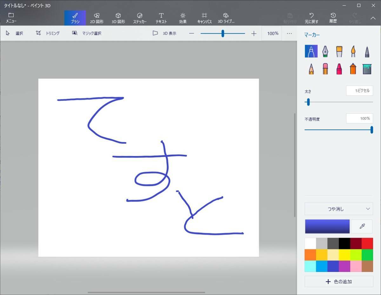Activate the eyedropper color picker

[362, 226]
